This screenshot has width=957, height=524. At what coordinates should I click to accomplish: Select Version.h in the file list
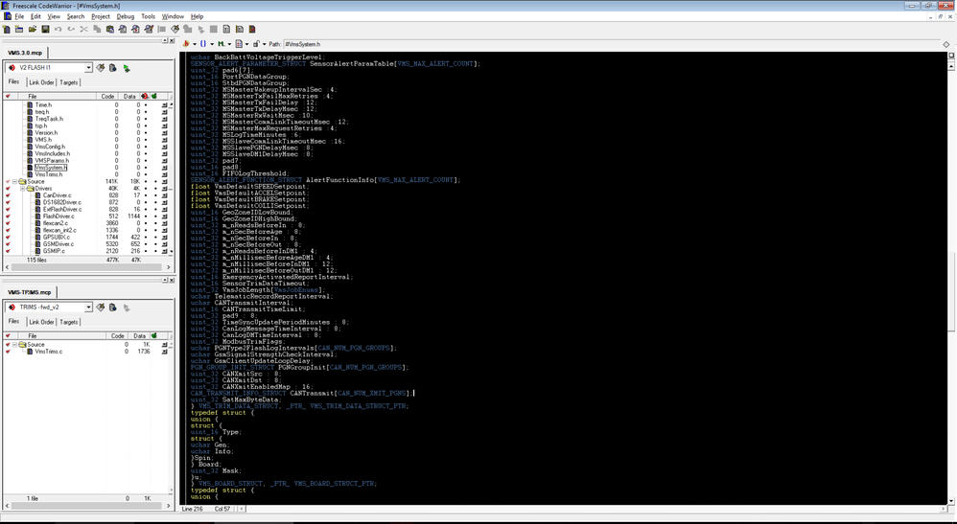pos(46,133)
